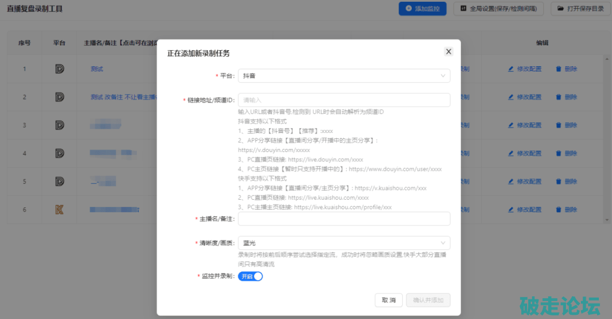The image size is (612, 319).
Task: Close the 正在添加新录制任务 dialog with X
Action: coord(448,52)
